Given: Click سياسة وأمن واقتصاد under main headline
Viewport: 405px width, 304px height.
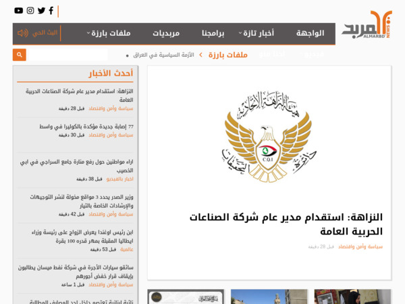Looking at the screenshot, I should [360, 247].
